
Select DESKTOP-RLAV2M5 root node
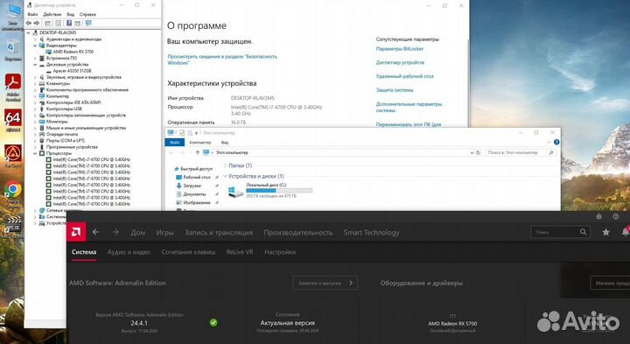(58, 32)
